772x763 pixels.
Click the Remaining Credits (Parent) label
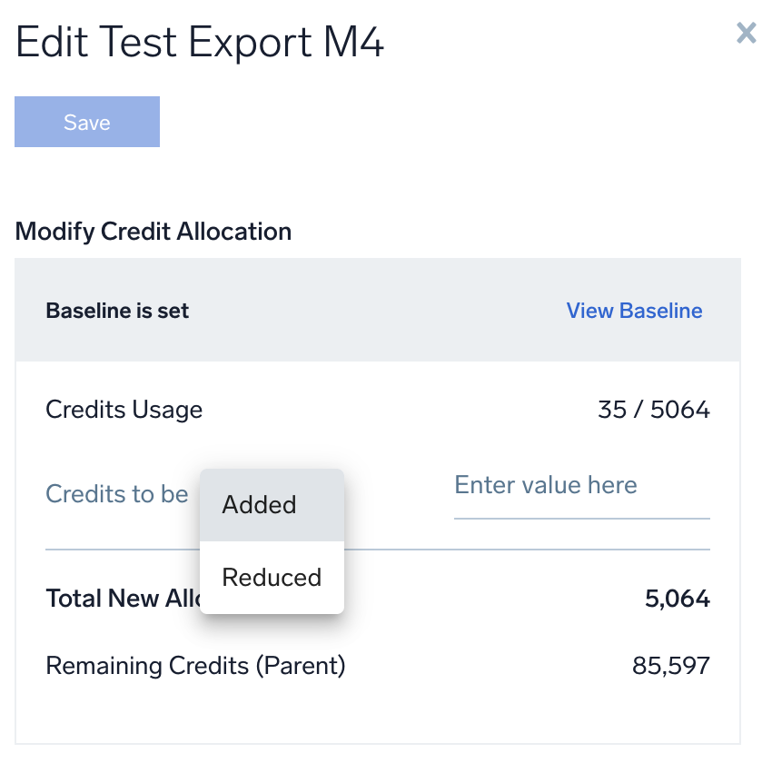[195, 666]
